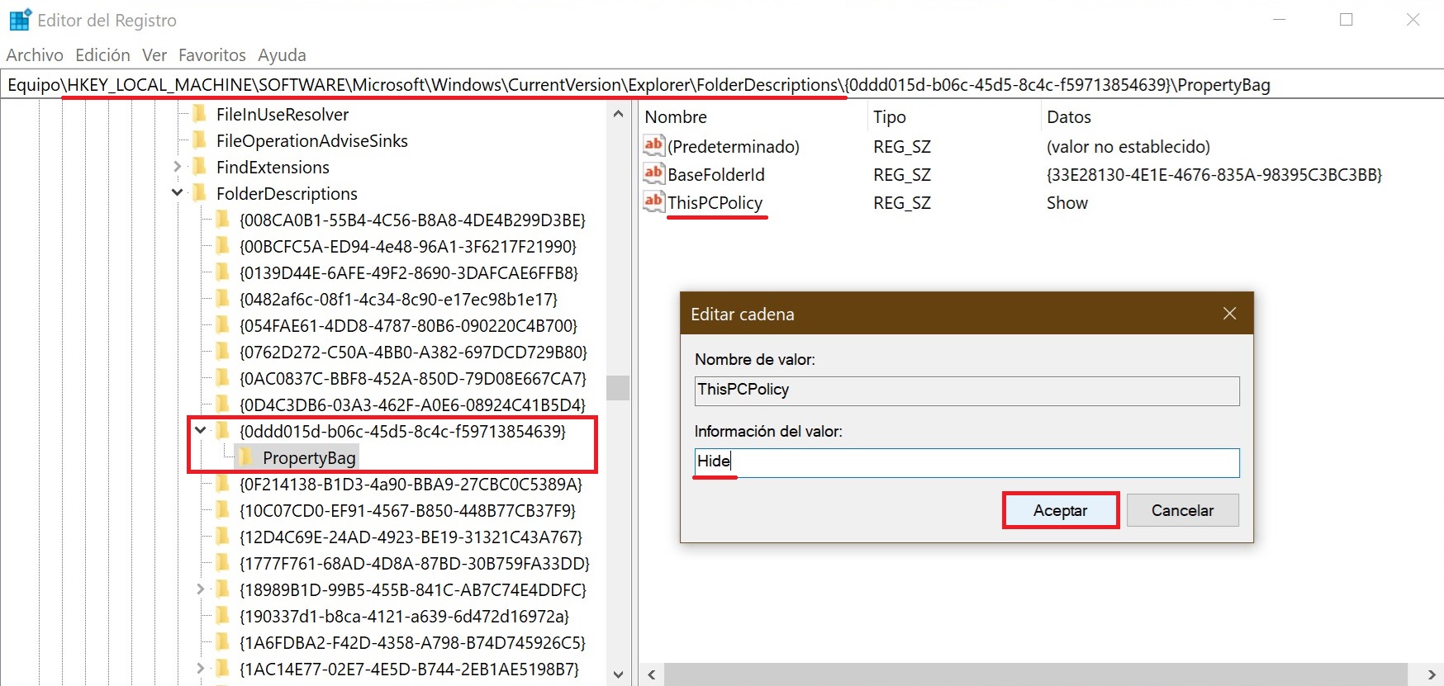Open the Ver menu
Screen dimensions: 1444x686
point(154,54)
